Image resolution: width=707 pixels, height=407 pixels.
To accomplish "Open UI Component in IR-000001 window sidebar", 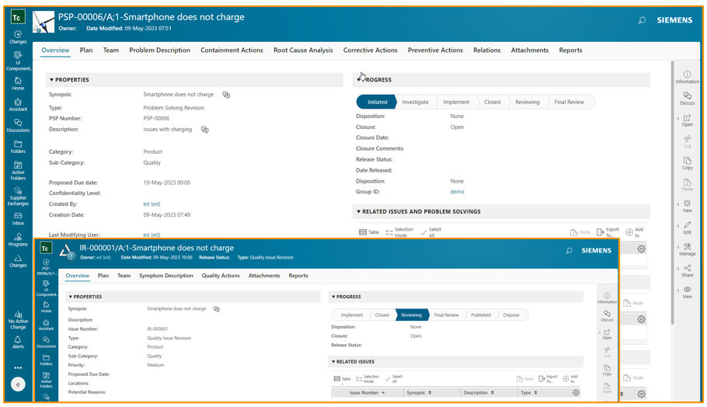I will pyautogui.click(x=46, y=288).
